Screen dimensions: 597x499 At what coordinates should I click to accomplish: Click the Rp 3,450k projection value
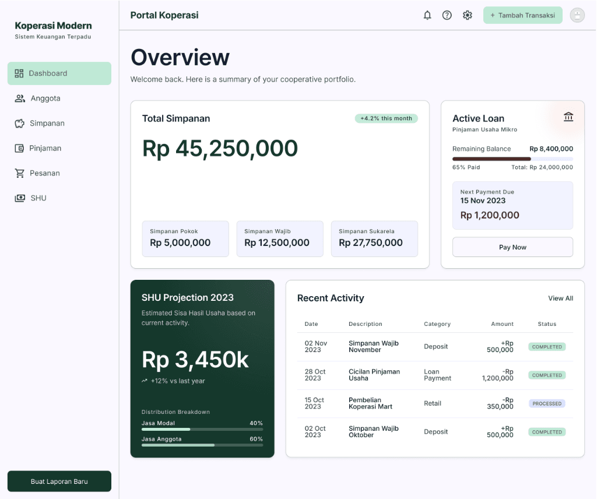195,360
